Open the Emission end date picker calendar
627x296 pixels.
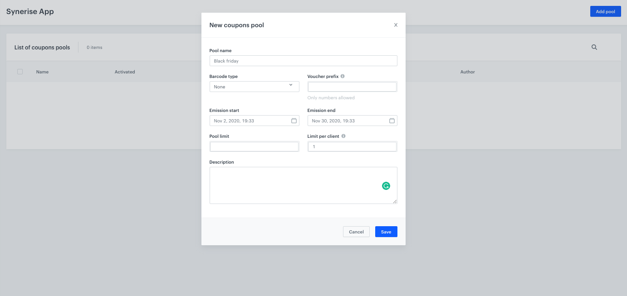pos(392,121)
